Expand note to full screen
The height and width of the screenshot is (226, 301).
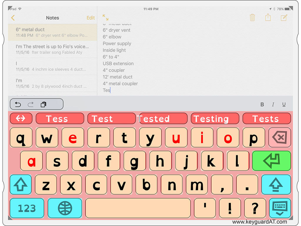[x=106, y=18]
